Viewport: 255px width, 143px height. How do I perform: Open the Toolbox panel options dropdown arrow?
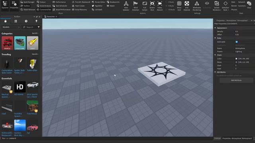[34, 17]
